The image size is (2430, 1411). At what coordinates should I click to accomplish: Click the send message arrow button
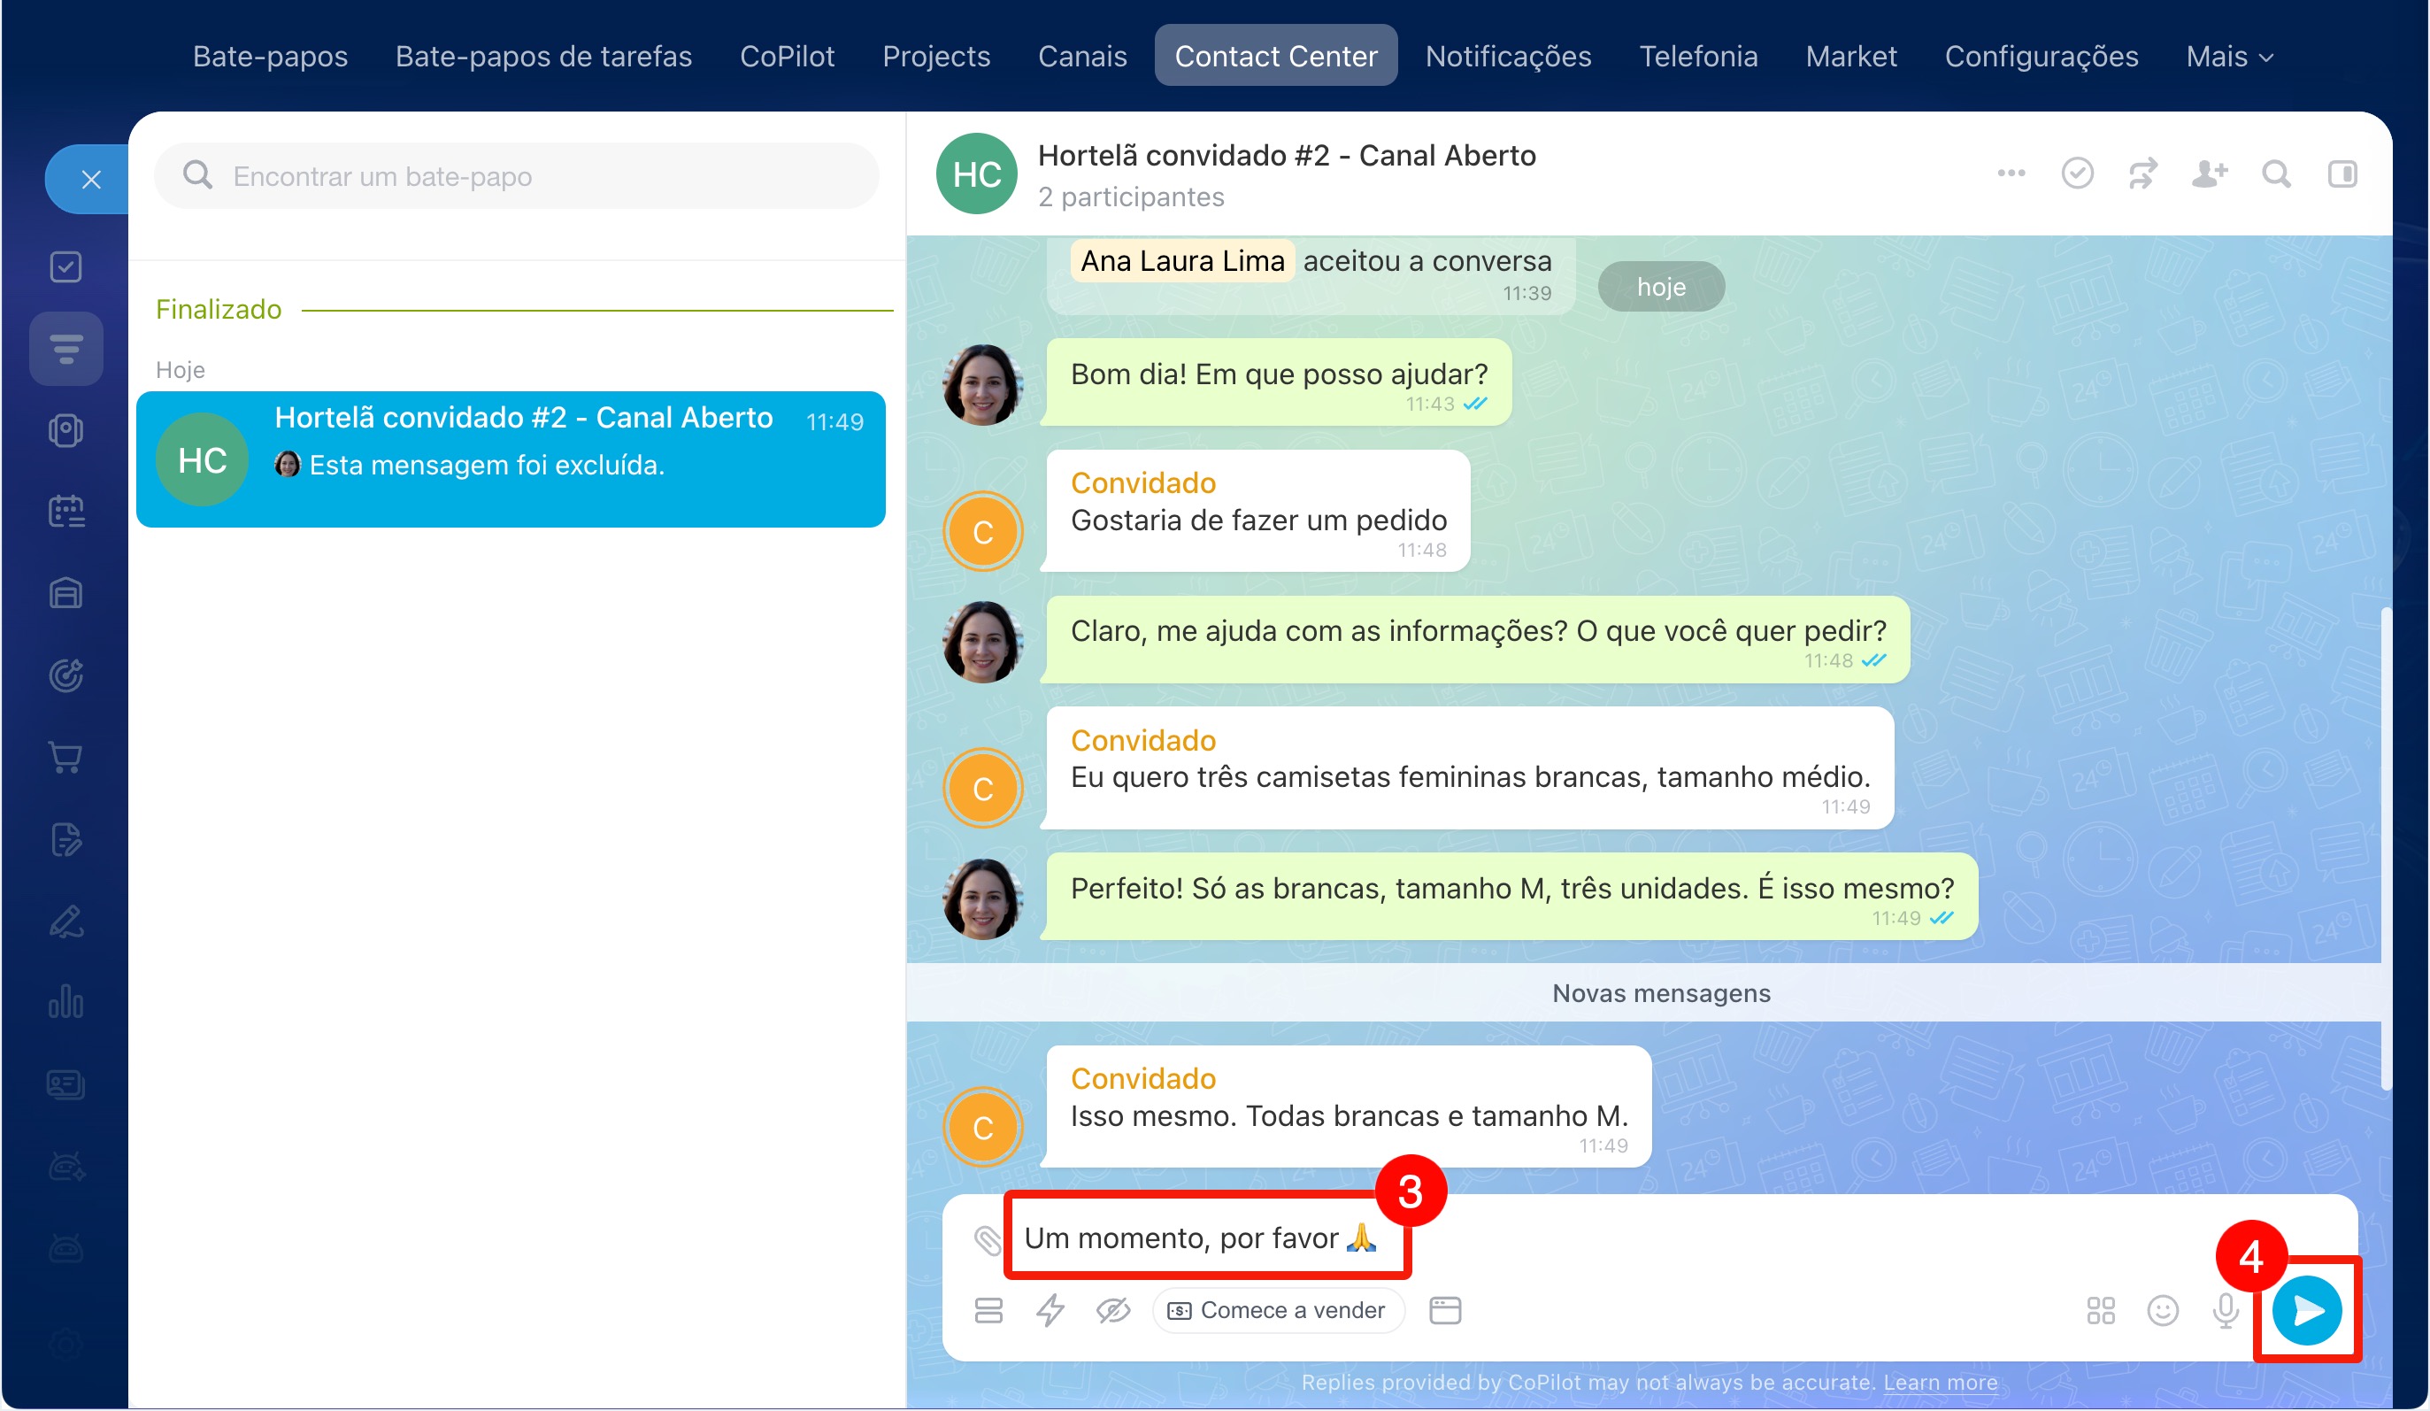pyautogui.click(x=2305, y=1310)
